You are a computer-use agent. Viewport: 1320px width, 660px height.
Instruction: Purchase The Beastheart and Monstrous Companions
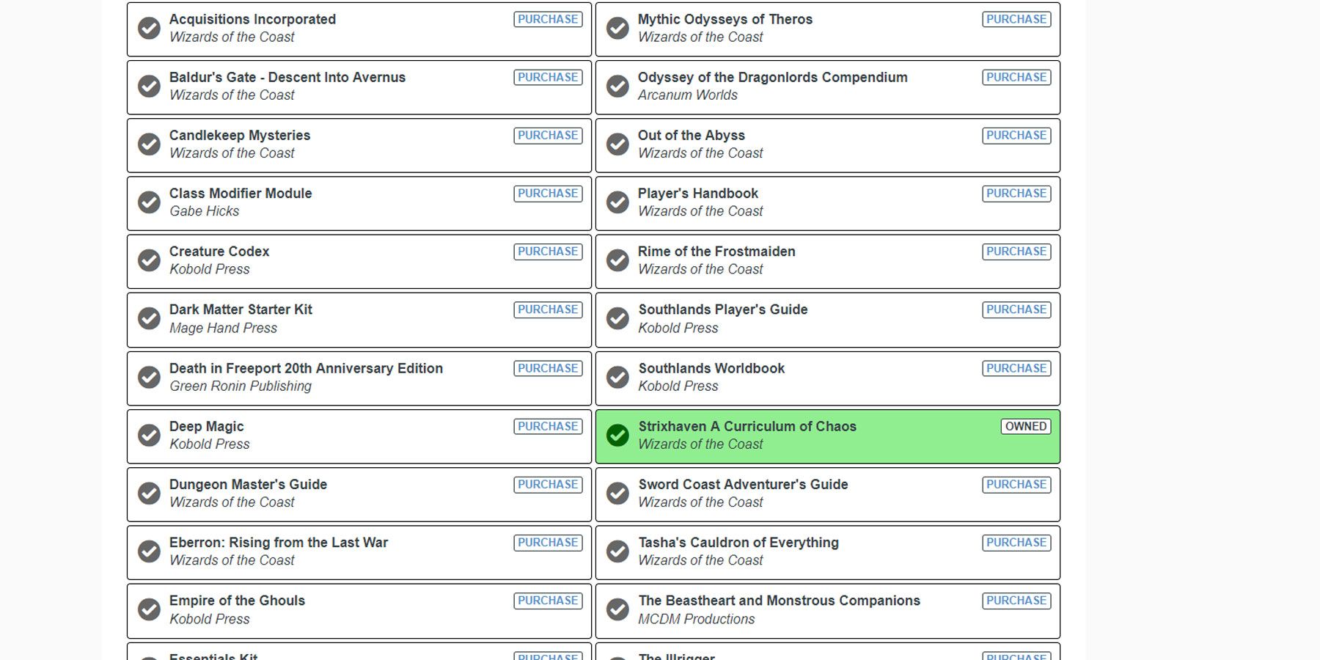[x=1016, y=600]
